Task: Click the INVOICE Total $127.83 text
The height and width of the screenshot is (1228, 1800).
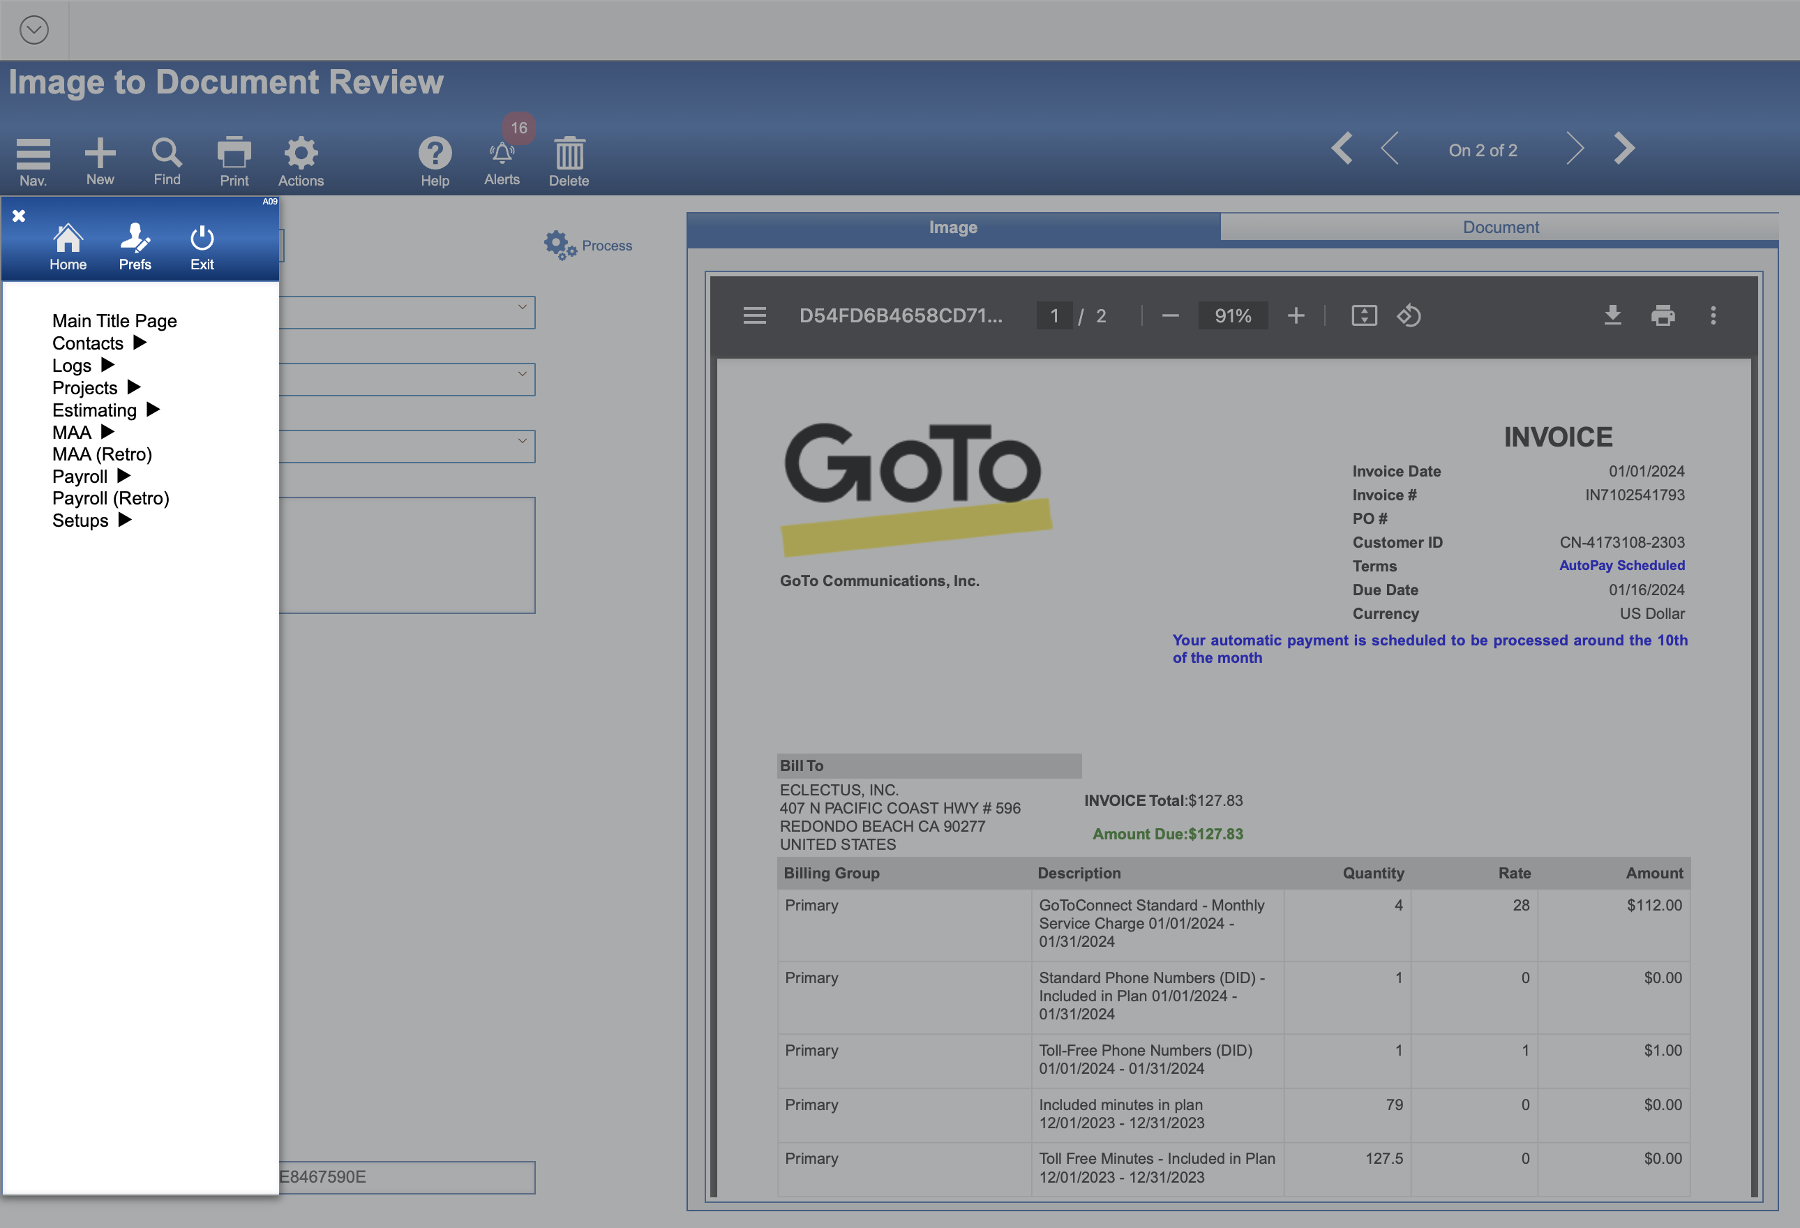Action: pyautogui.click(x=1163, y=800)
